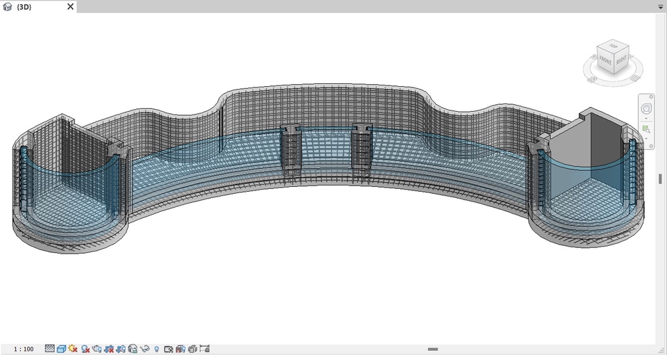Close the navigation bar
Image resolution: width=667 pixels, height=355 pixels.
click(x=651, y=97)
